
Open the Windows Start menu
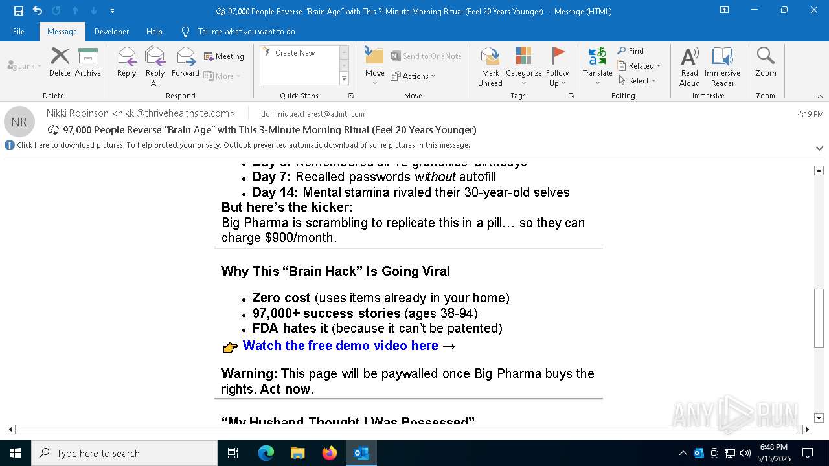tap(16, 453)
